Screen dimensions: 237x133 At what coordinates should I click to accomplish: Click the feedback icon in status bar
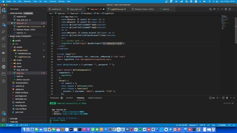pos(230,125)
